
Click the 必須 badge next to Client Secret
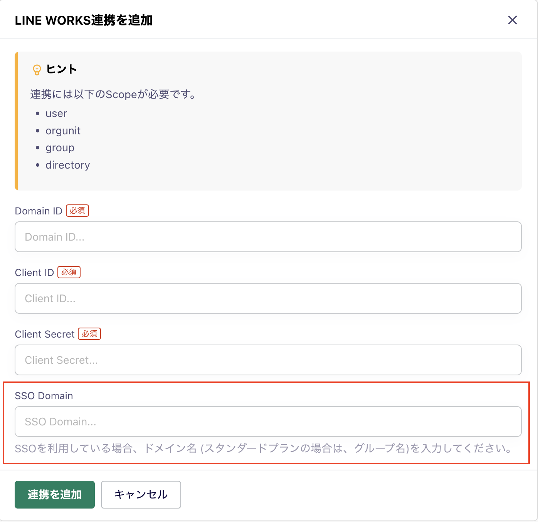pyautogui.click(x=89, y=334)
